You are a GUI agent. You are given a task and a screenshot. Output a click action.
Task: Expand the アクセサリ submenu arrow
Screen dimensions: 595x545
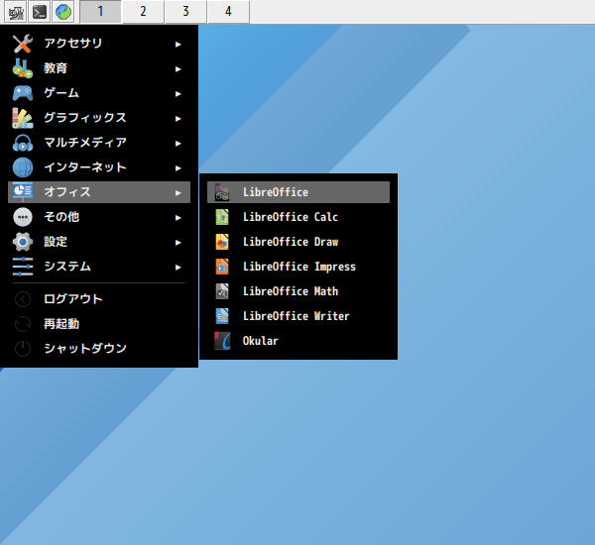coord(178,45)
